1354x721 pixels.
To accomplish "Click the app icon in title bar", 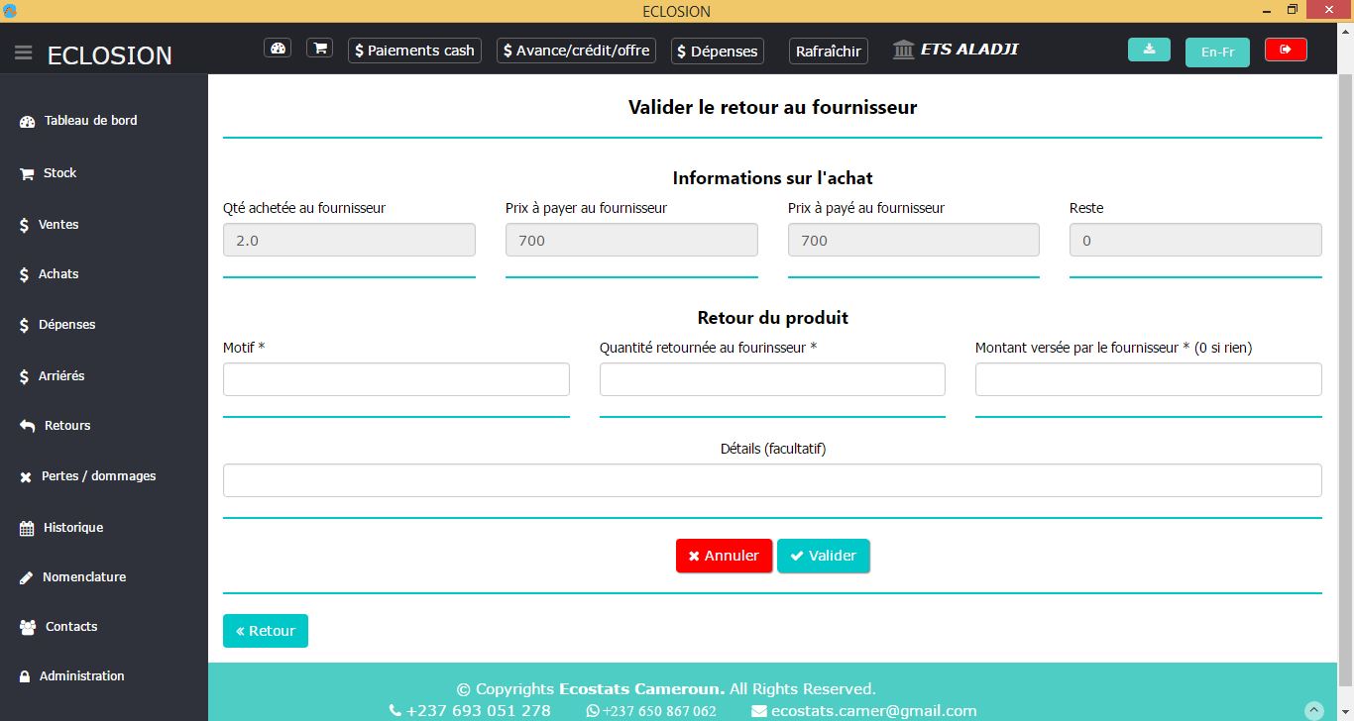I will 10,11.
